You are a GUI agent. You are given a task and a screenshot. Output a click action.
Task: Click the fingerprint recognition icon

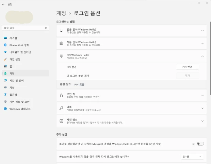(61, 44)
